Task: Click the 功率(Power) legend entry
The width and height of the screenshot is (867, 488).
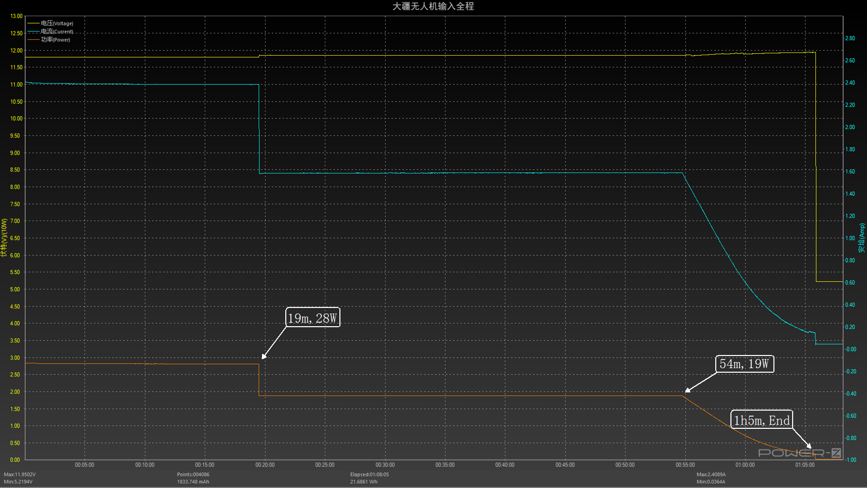Action: [x=49, y=39]
